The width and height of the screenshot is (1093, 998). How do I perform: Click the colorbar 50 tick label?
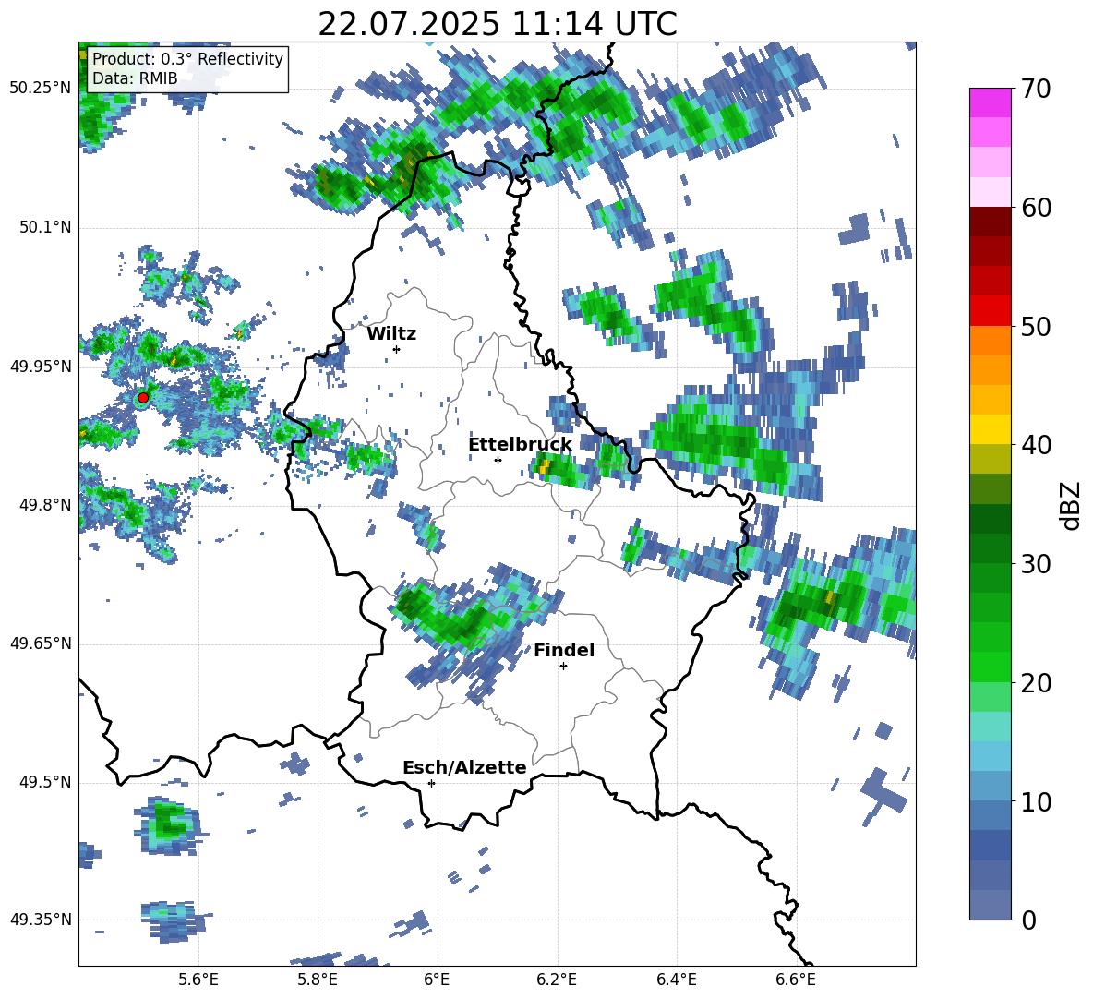(1036, 326)
